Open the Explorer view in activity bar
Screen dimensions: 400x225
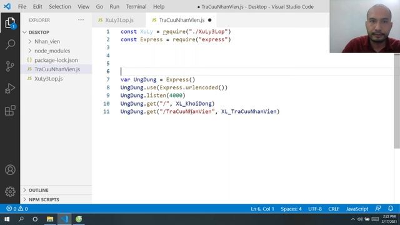point(10,23)
